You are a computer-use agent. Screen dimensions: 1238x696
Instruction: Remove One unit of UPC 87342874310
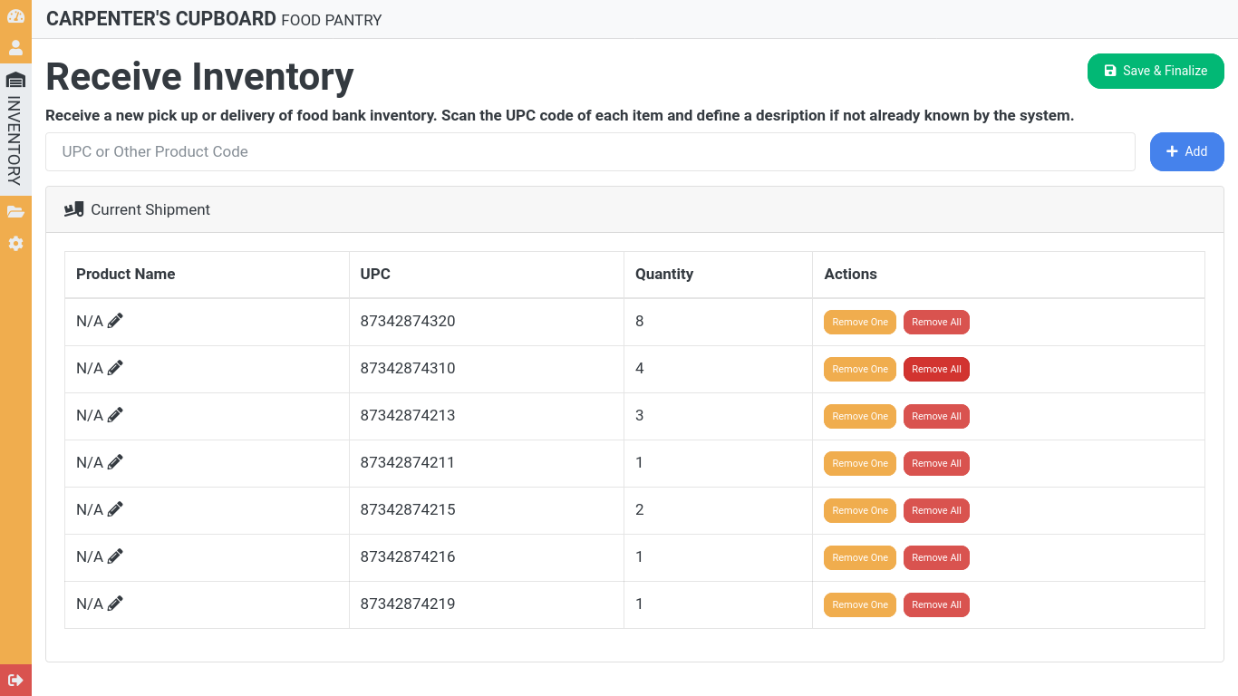click(859, 369)
